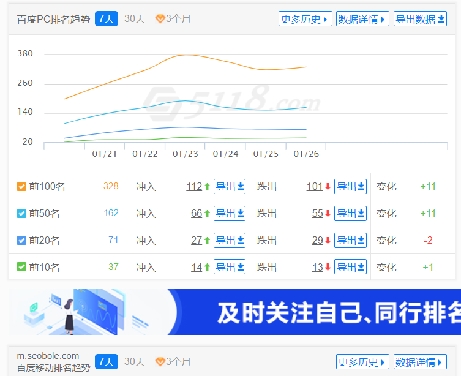Image resolution: width=461 pixels, height=376 pixels.
Task: Click the -2 change value in 前20名 row
Action: (428, 240)
